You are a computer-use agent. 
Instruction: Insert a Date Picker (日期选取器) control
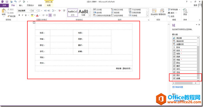tap(135, 13)
